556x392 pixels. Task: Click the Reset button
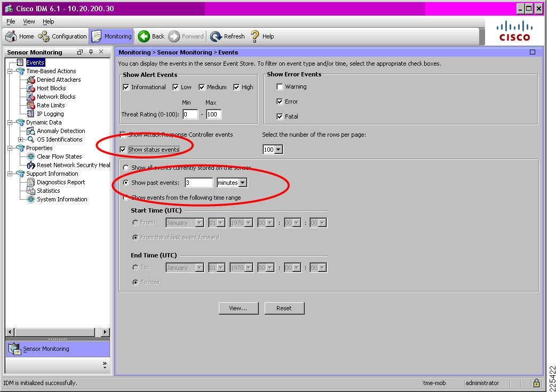[284, 308]
